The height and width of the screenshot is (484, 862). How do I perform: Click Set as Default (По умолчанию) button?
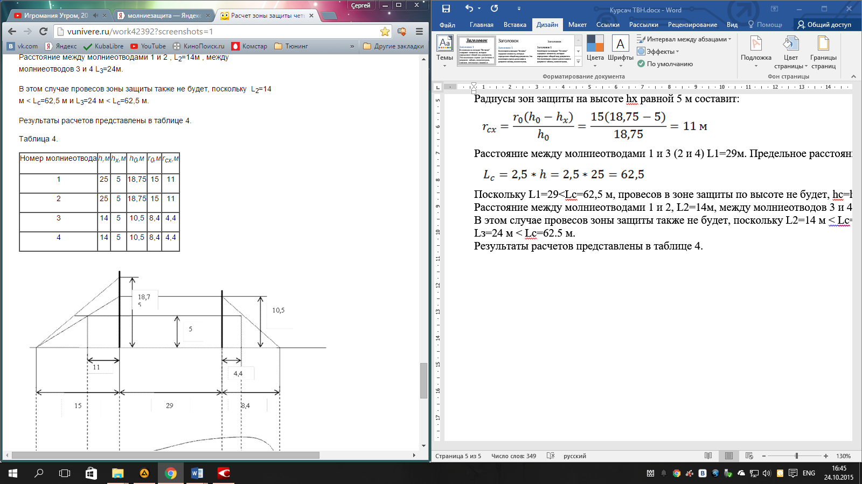[x=665, y=64]
